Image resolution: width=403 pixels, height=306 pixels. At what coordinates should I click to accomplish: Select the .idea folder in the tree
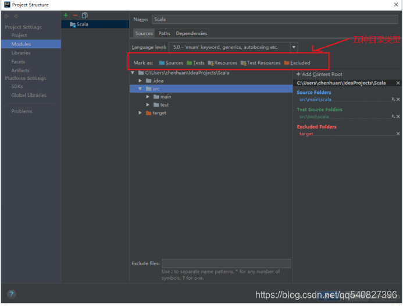point(155,81)
